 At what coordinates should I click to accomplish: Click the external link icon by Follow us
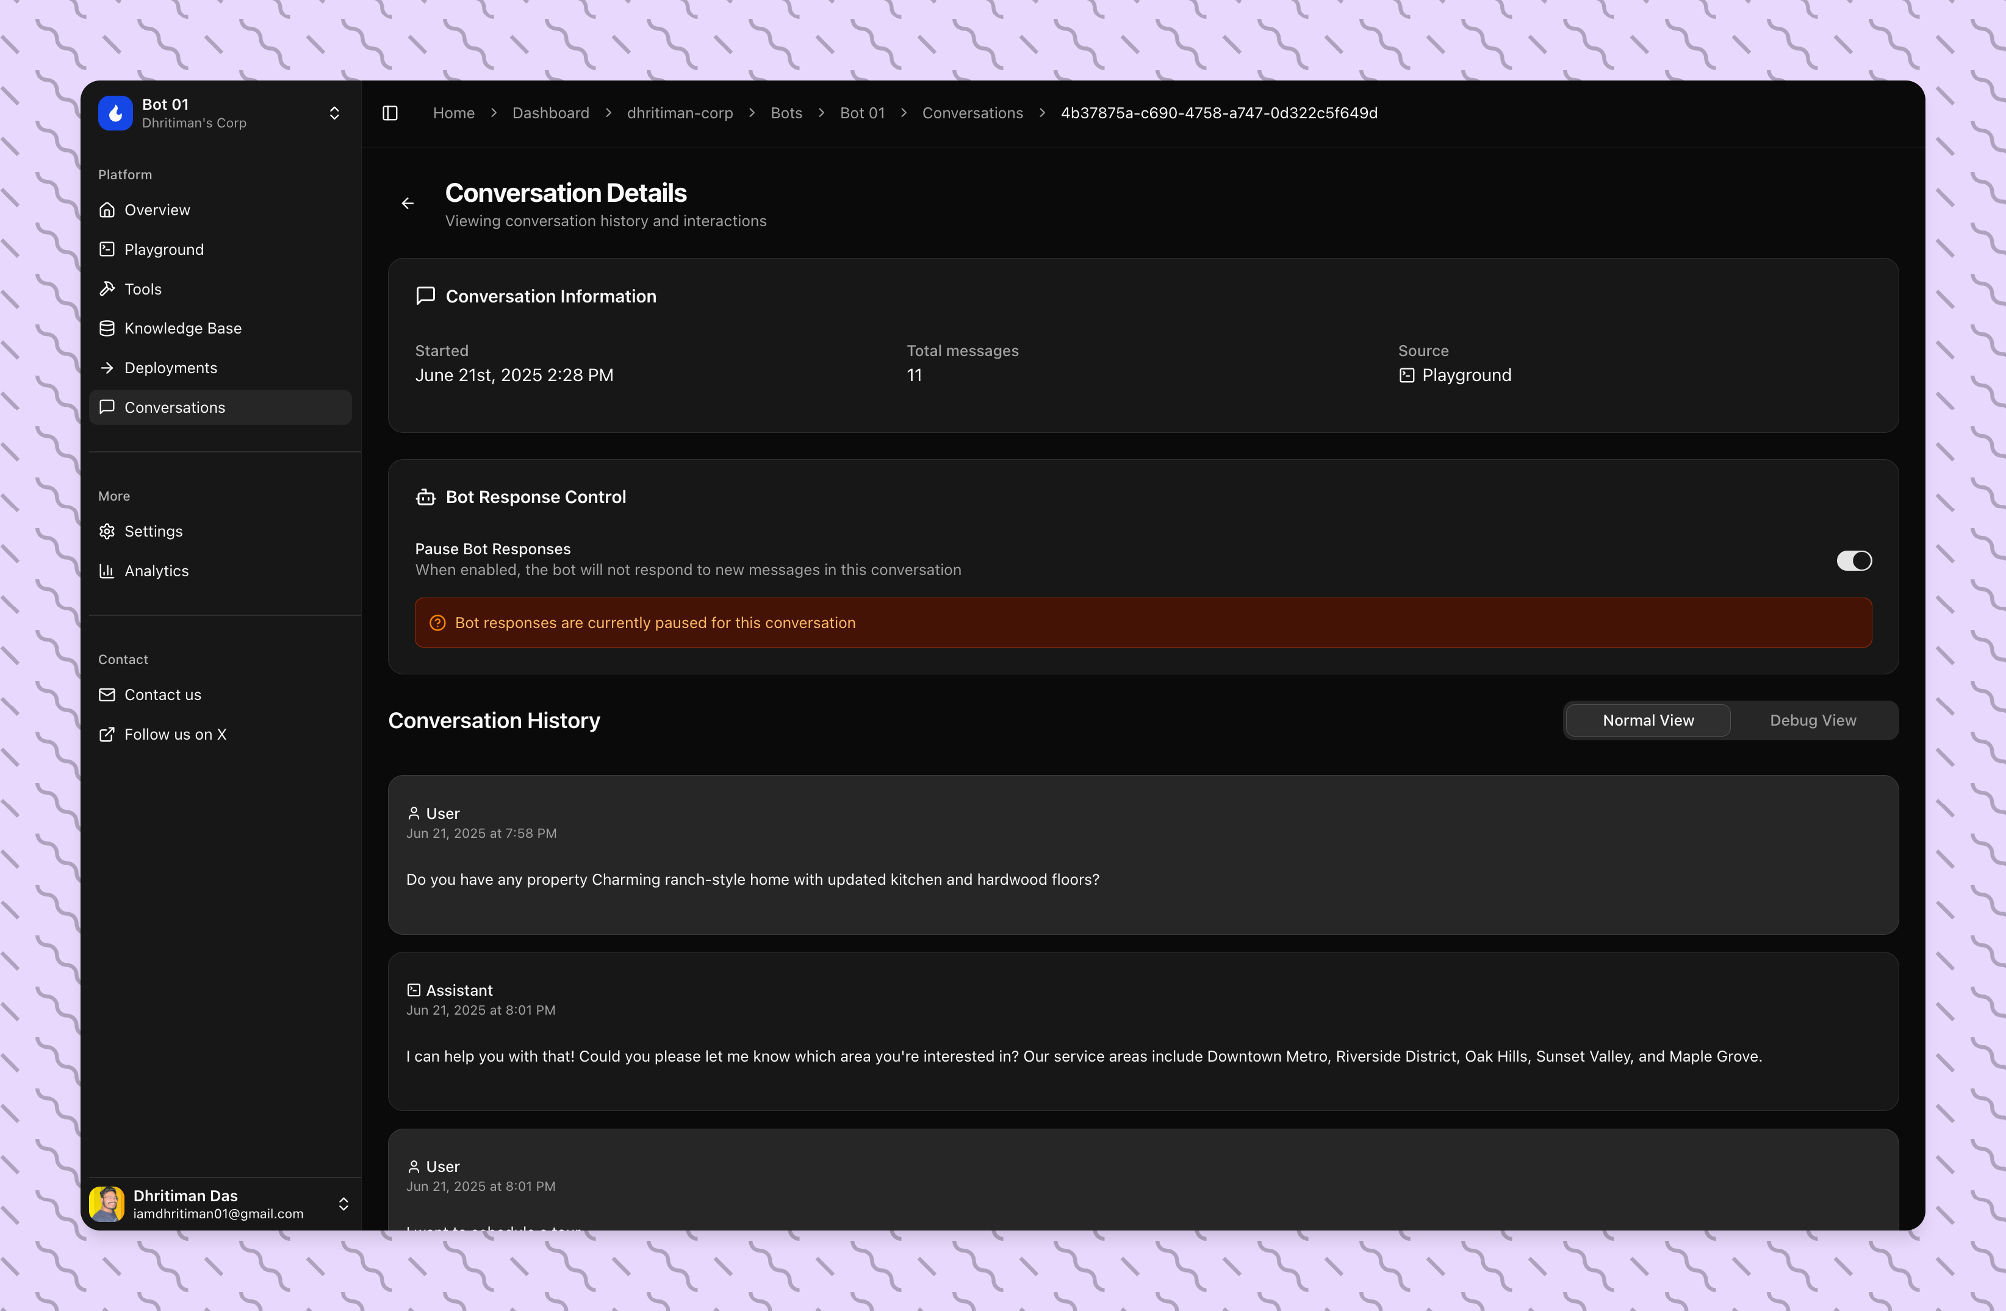[x=107, y=735]
